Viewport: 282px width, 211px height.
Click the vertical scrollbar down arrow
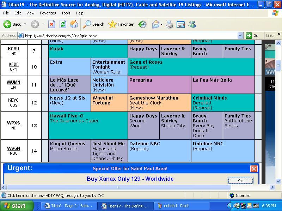tap(278, 181)
